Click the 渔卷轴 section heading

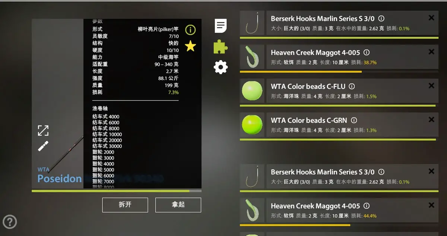coord(100,108)
